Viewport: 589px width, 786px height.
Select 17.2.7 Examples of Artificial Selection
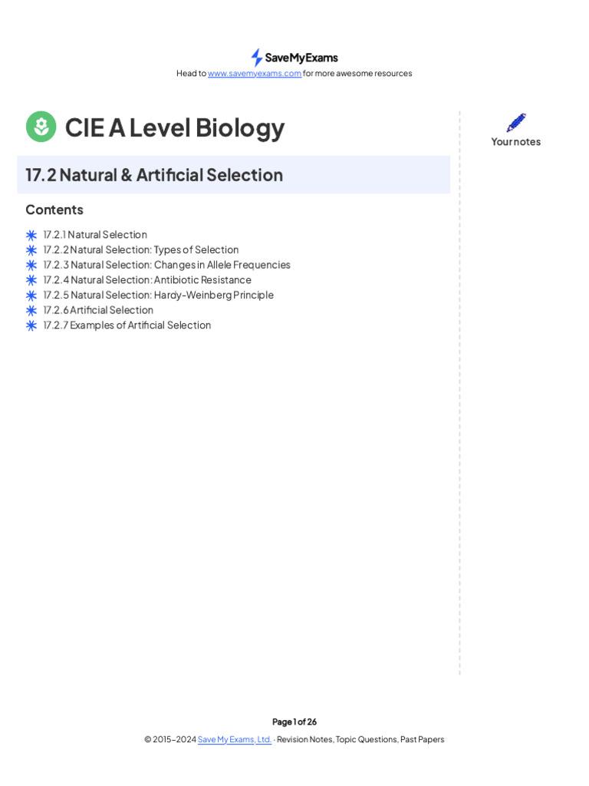[x=127, y=325]
